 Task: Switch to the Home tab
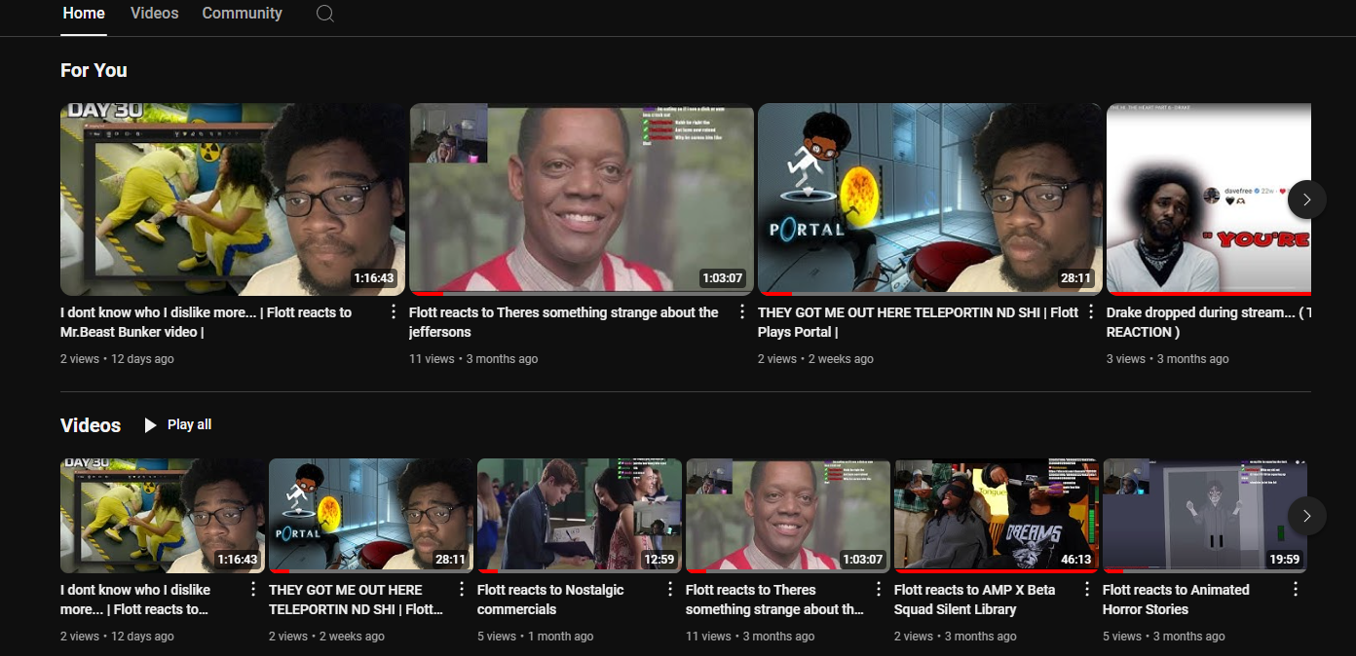[x=84, y=14]
